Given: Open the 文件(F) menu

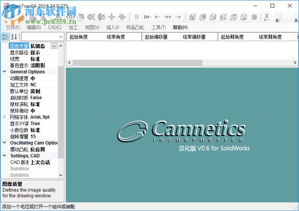Looking at the screenshot, I should (x=13, y=27).
